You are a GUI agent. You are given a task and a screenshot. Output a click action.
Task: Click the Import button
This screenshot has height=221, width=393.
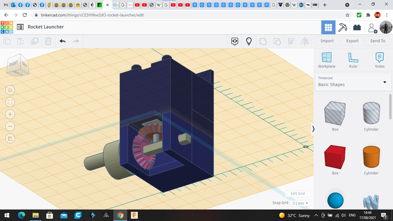tap(327, 41)
